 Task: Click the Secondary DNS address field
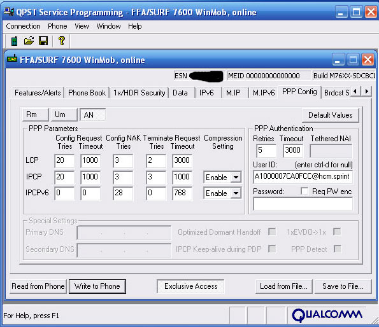point(124,250)
